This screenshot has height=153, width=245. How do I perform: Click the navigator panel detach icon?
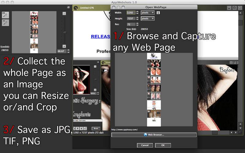click(68, 7)
